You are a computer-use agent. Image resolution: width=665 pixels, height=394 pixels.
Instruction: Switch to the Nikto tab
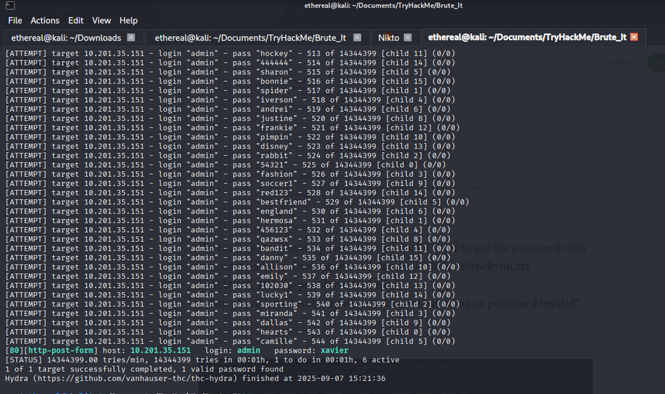[x=388, y=37]
